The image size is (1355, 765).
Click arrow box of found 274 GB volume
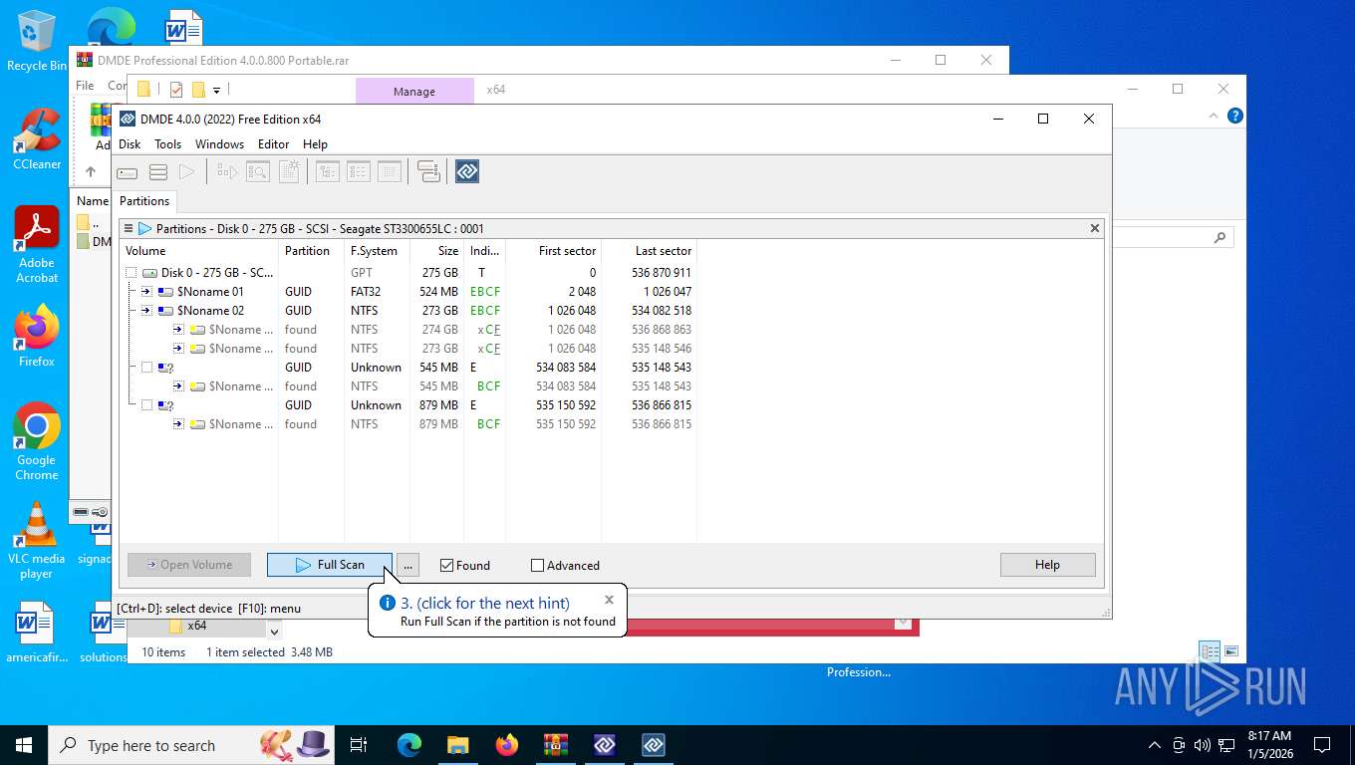178,330
